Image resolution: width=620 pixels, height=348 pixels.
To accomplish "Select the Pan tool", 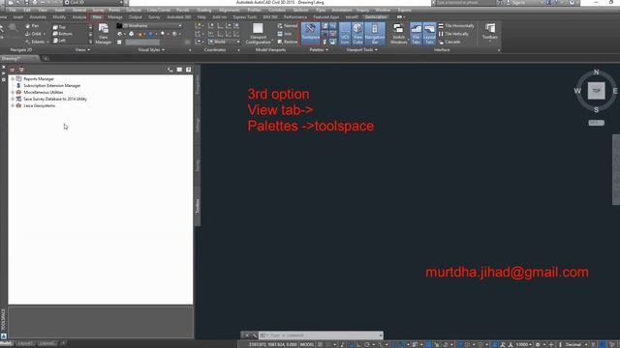I will pyautogui.click(x=32, y=26).
